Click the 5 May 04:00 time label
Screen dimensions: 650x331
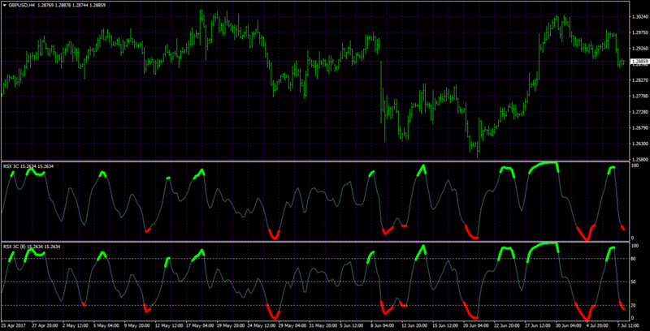tap(106, 325)
